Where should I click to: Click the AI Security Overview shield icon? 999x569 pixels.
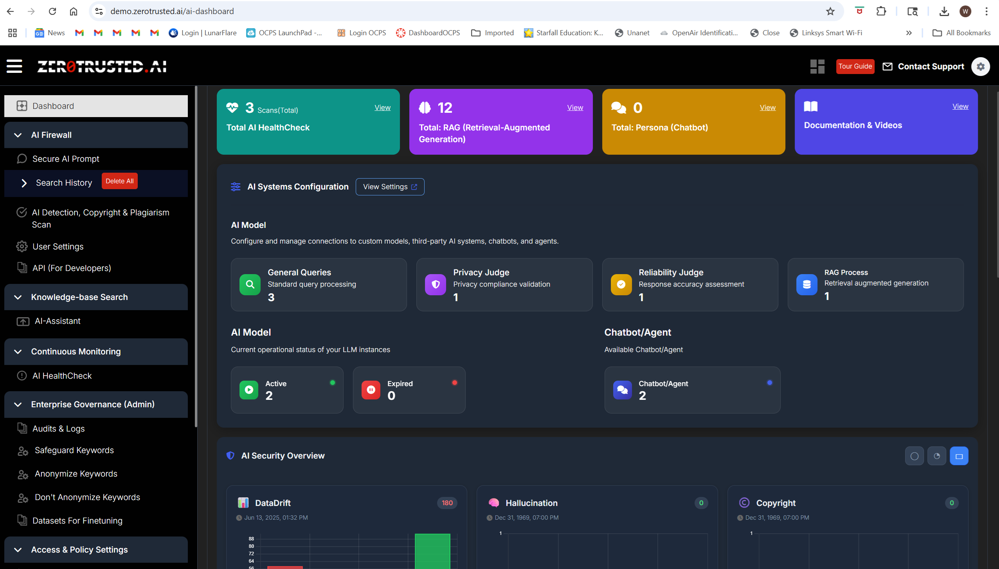tap(230, 455)
